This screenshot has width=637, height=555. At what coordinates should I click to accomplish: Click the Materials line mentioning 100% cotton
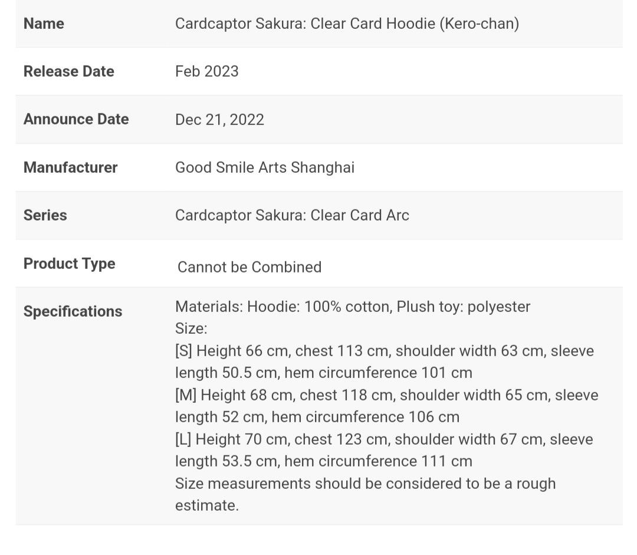point(352,307)
